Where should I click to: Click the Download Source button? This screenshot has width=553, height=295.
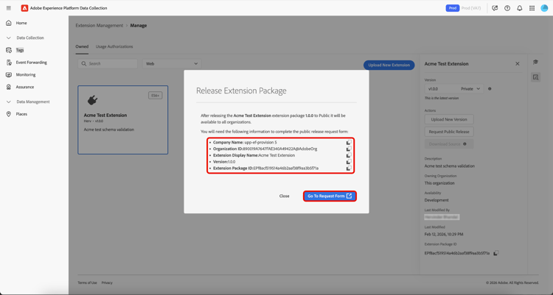[x=449, y=144]
